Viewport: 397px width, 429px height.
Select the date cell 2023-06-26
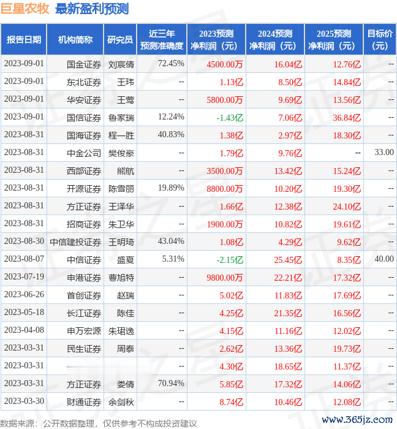coord(24,294)
